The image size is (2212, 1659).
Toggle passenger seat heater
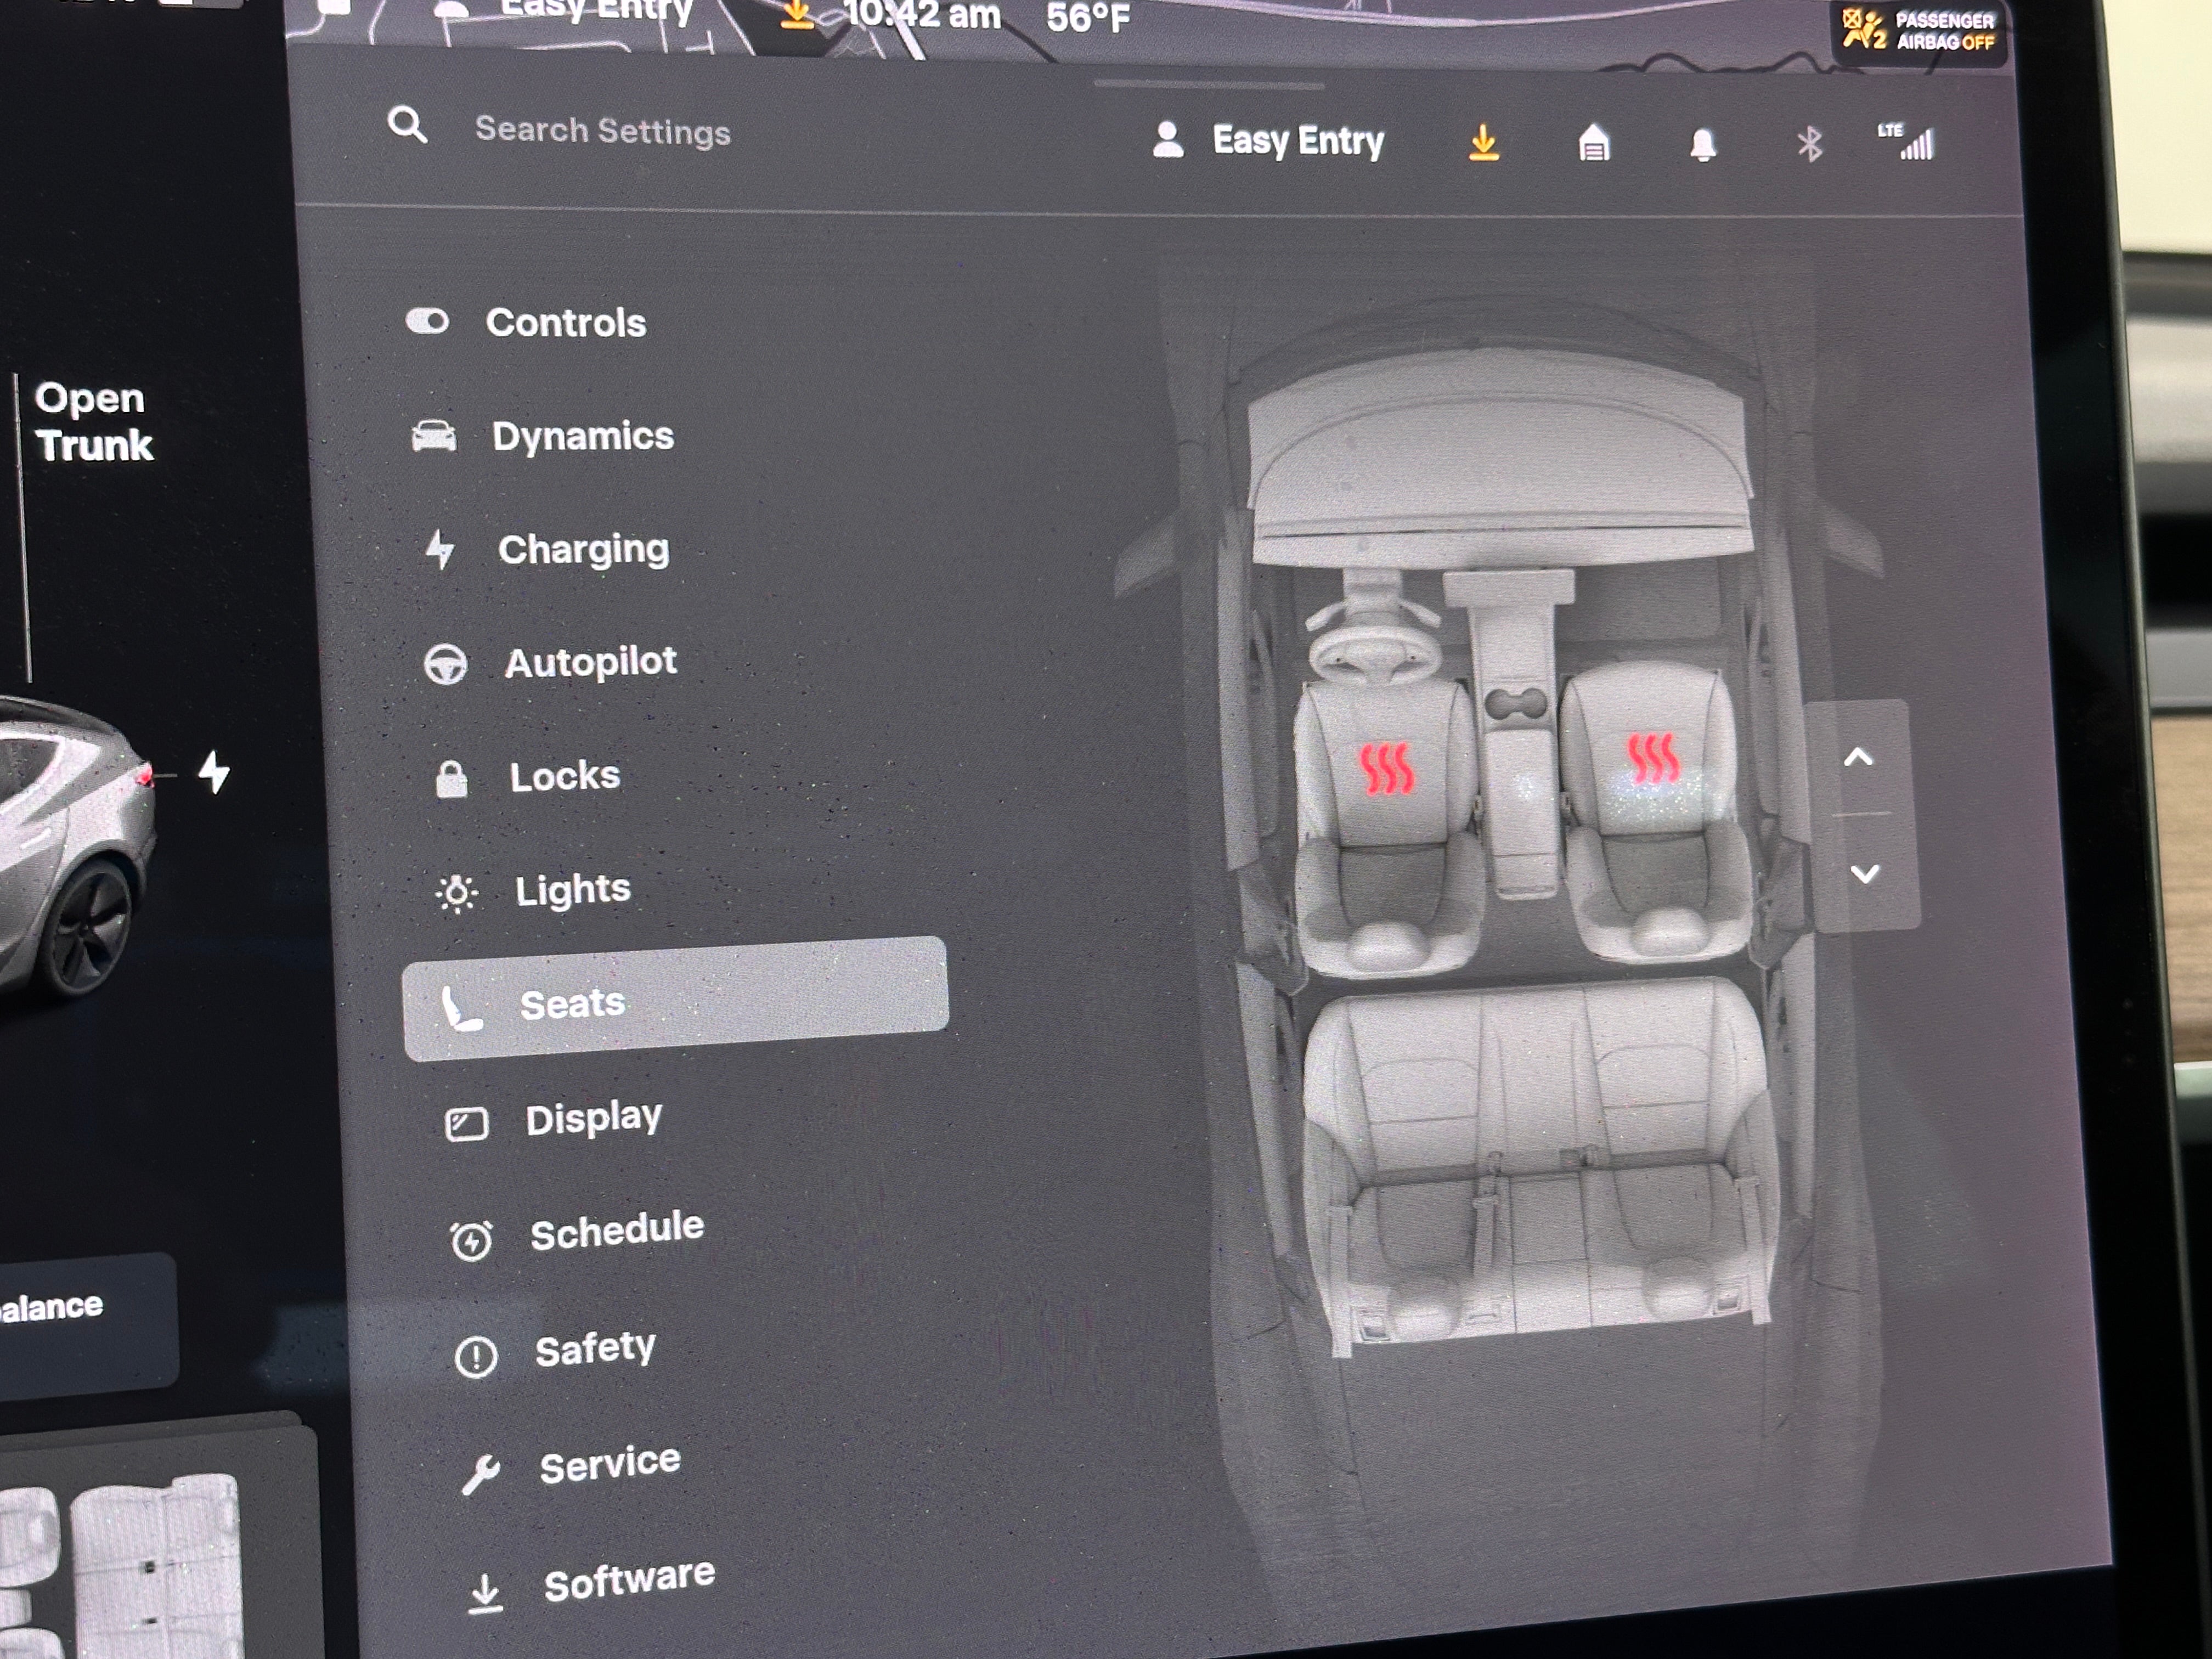point(1652,759)
